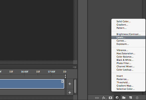This screenshot has height=100, width=146.
Task: Click the trash delete layer icon
Action: [137, 98]
